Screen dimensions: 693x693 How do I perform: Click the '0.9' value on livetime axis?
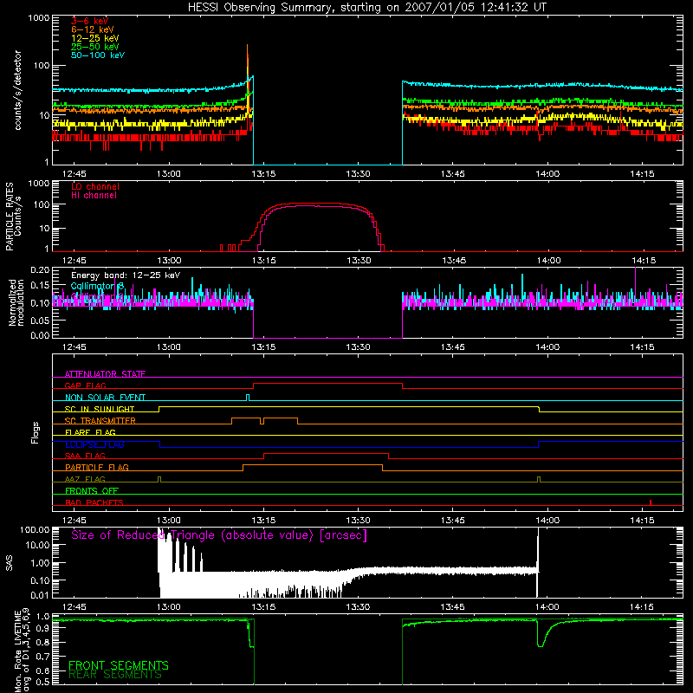(42, 630)
